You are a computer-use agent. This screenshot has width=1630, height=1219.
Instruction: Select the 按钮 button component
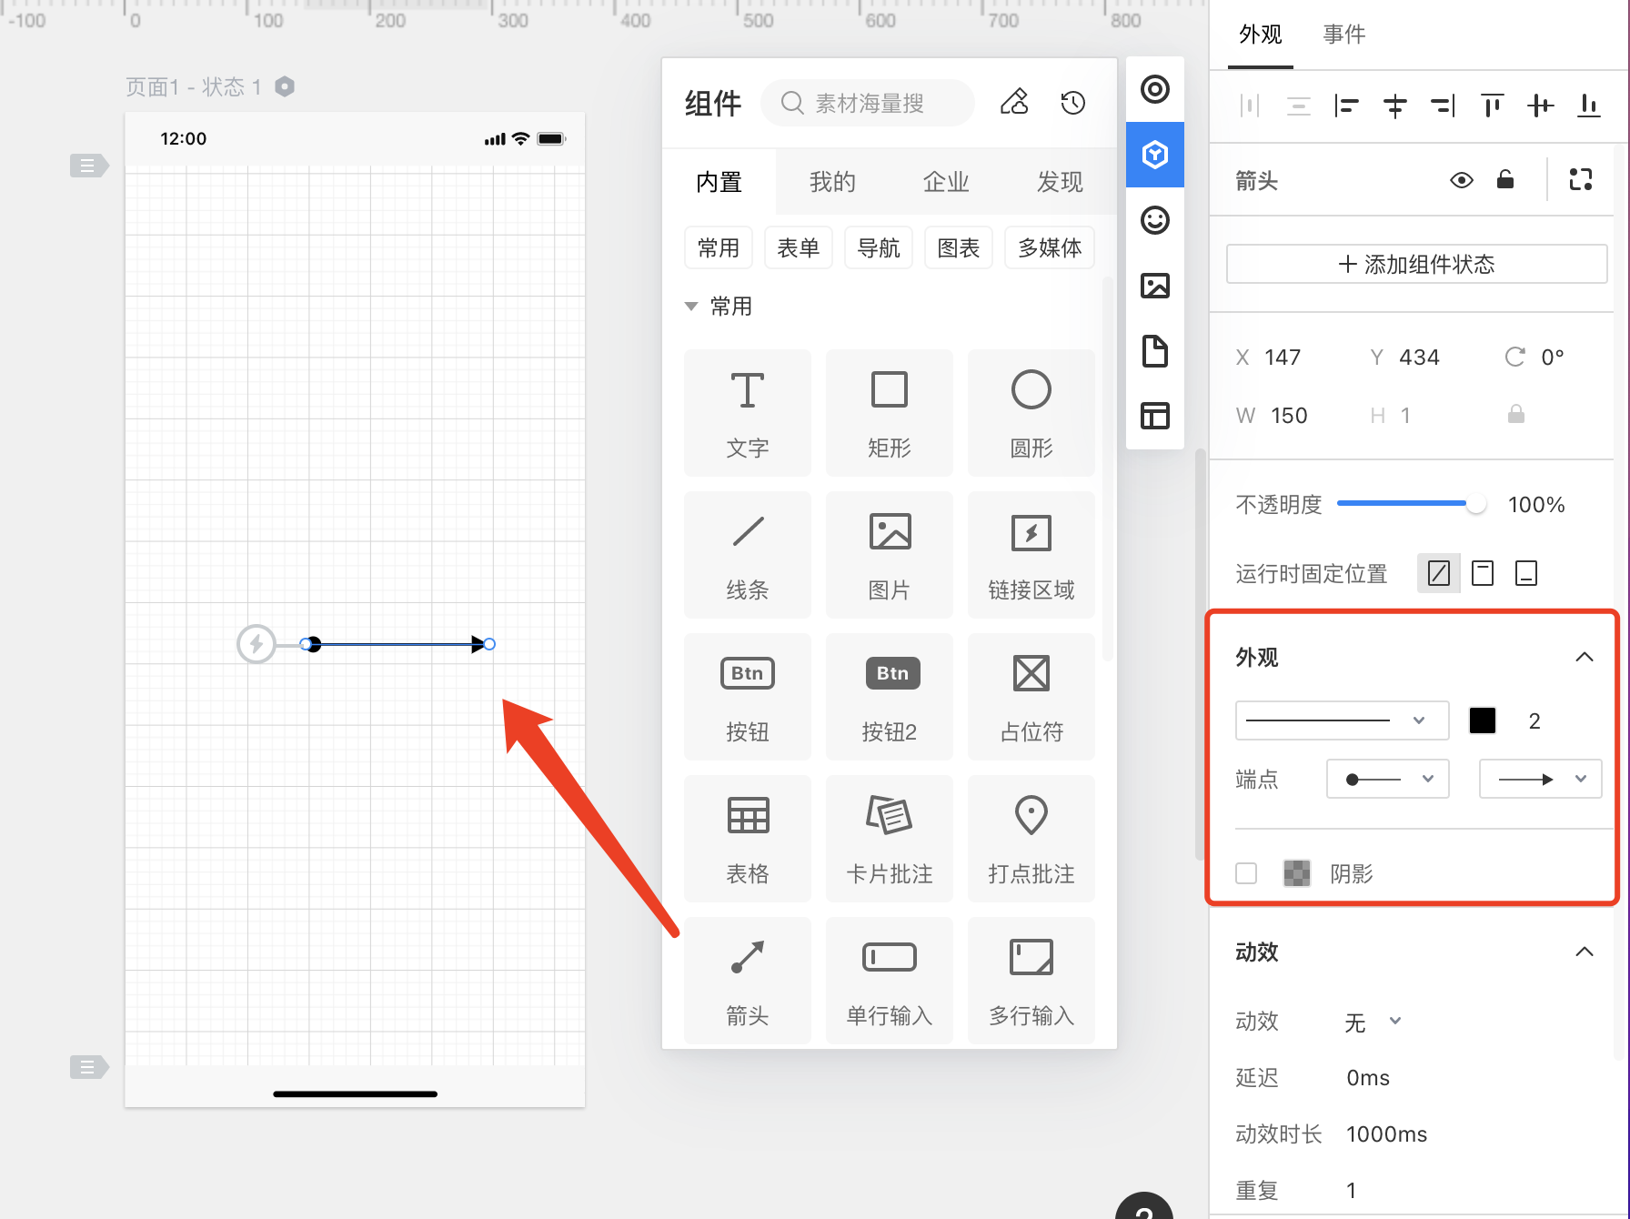click(x=748, y=696)
